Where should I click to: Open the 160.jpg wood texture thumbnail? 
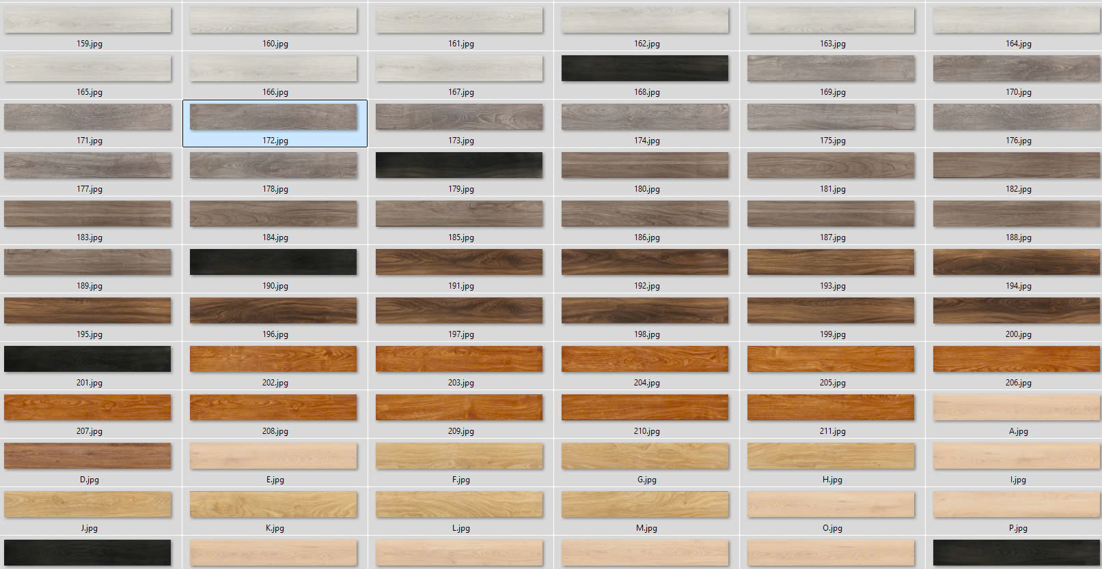coord(273,20)
